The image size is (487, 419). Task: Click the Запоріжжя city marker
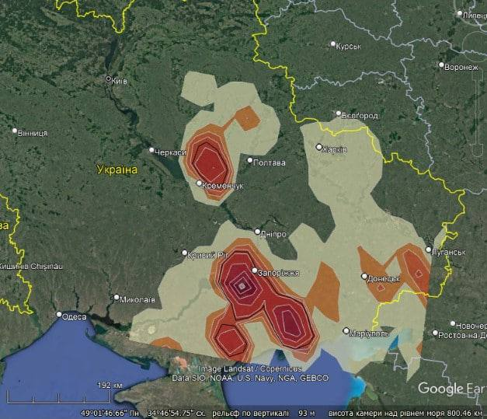coord(255,271)
